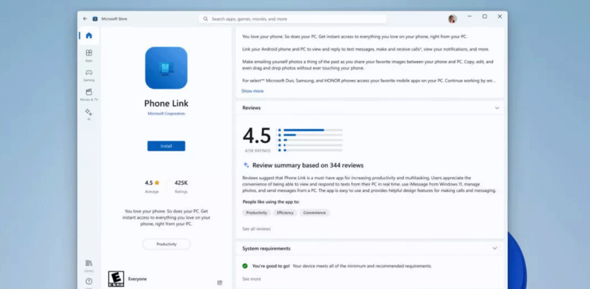The image size is (590, 289).
Task: Open See more system requirements
Action: pos(251,279)
